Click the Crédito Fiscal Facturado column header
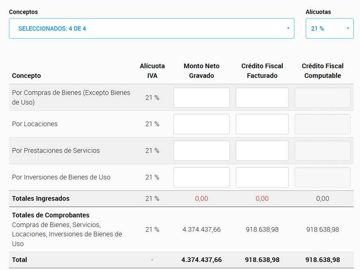The height and width of the screenshot is (270, 360). click(262, 71)
